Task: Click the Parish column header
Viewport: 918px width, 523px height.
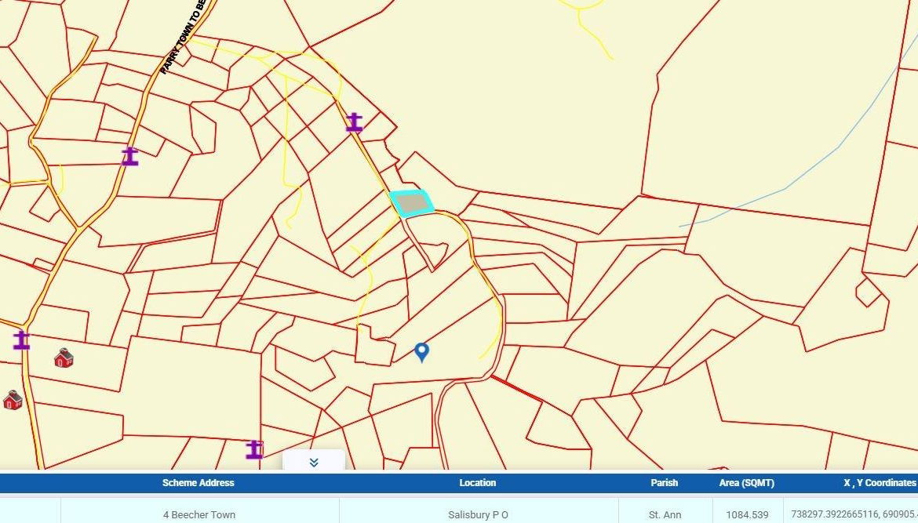Action: coord(665,483)
